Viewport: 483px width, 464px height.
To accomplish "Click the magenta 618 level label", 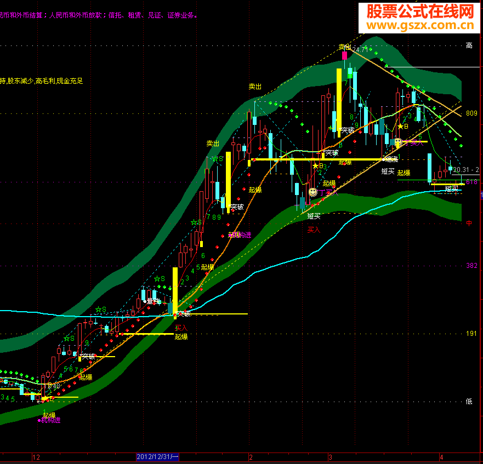I will coord(471,182).
